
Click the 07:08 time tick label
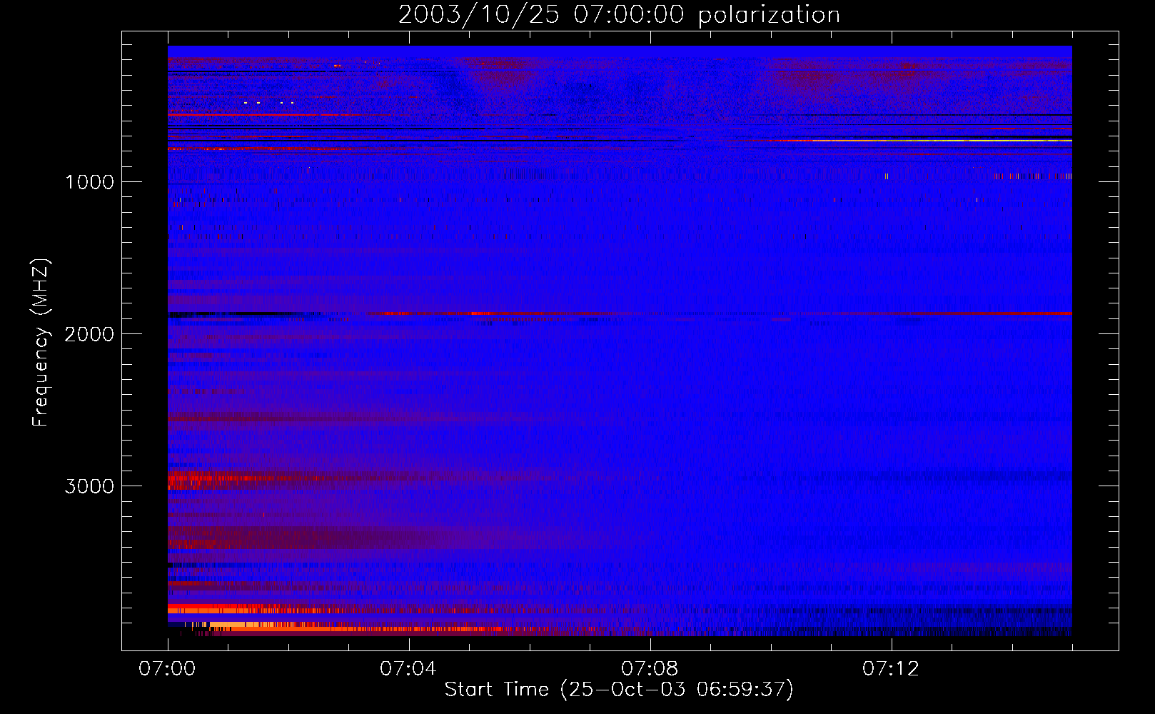(650, 669)
